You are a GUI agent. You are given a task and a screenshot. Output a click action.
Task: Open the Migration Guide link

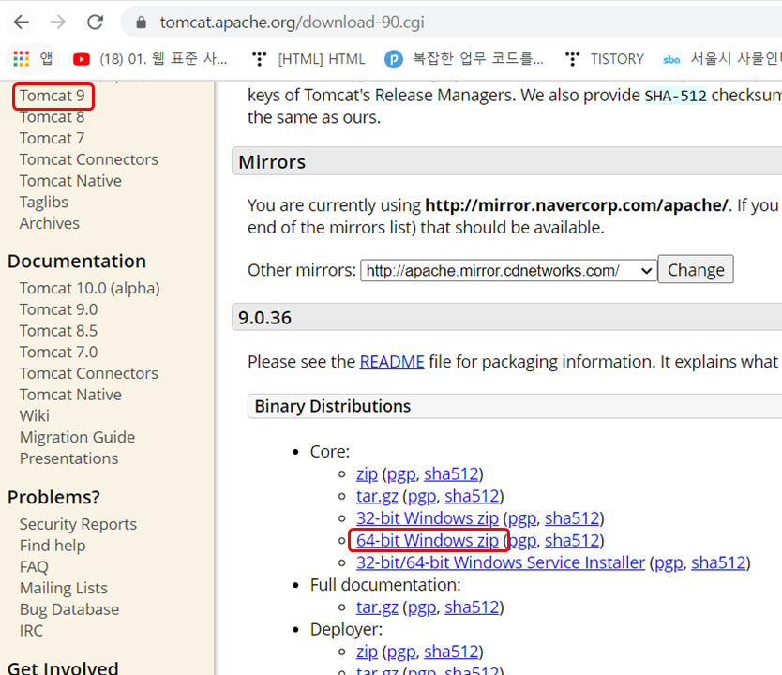click(77, 437)
